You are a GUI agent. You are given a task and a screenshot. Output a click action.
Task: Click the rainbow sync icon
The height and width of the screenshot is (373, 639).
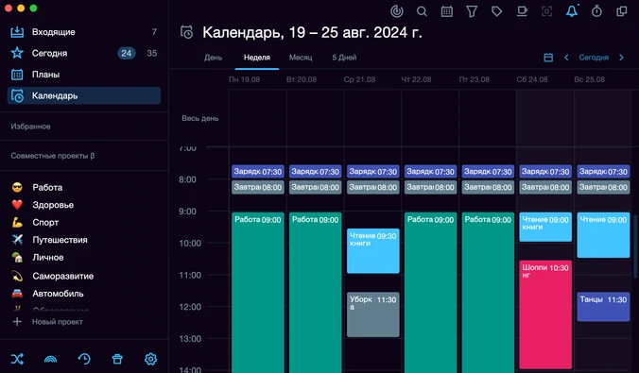point(50,359)
